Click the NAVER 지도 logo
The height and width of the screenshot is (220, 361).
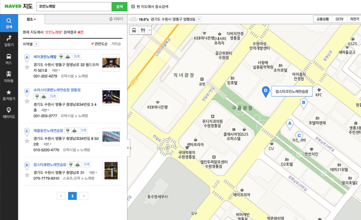coord(18,6)
